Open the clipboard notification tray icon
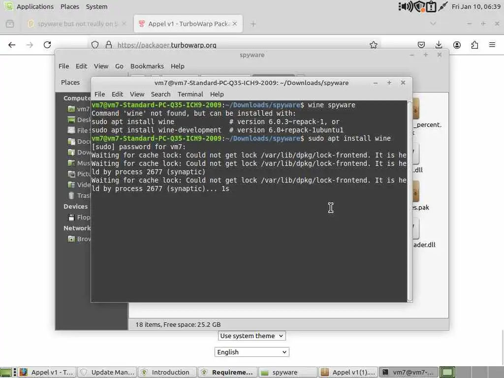 (431, 6)
